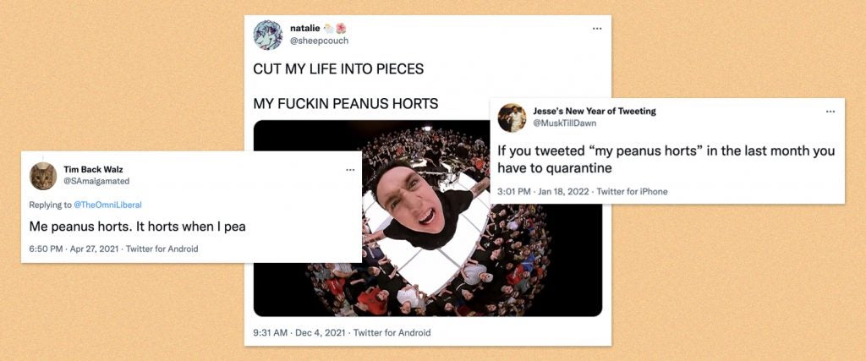Click Twitter for Android on natalie's tweet
Image resolution: width=866 pixels, height=361 pixels.
coord(392,333)
